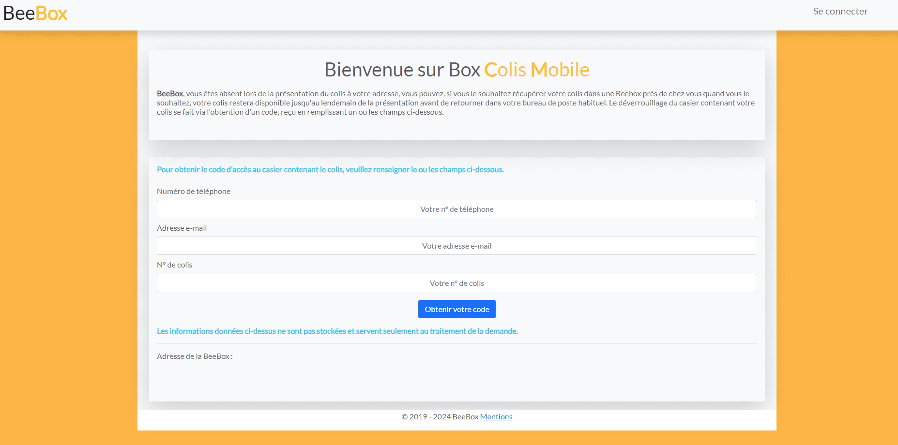Open the Se connecter link

coord(840,11)
